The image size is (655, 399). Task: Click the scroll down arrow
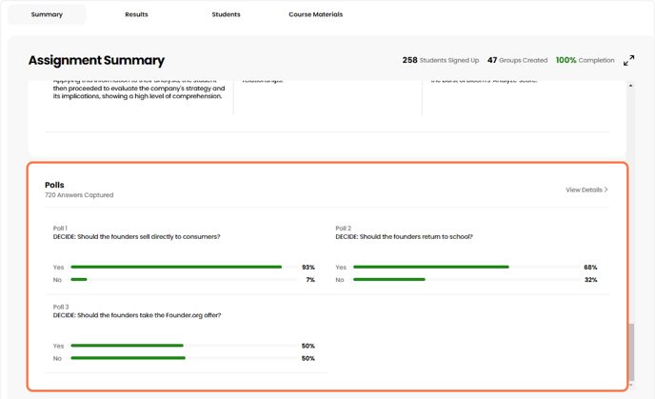click(630, 385)
